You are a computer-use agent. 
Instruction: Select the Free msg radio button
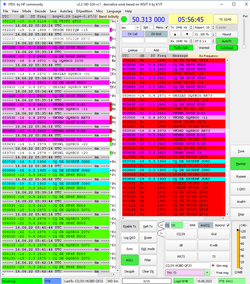click(213, 272)
